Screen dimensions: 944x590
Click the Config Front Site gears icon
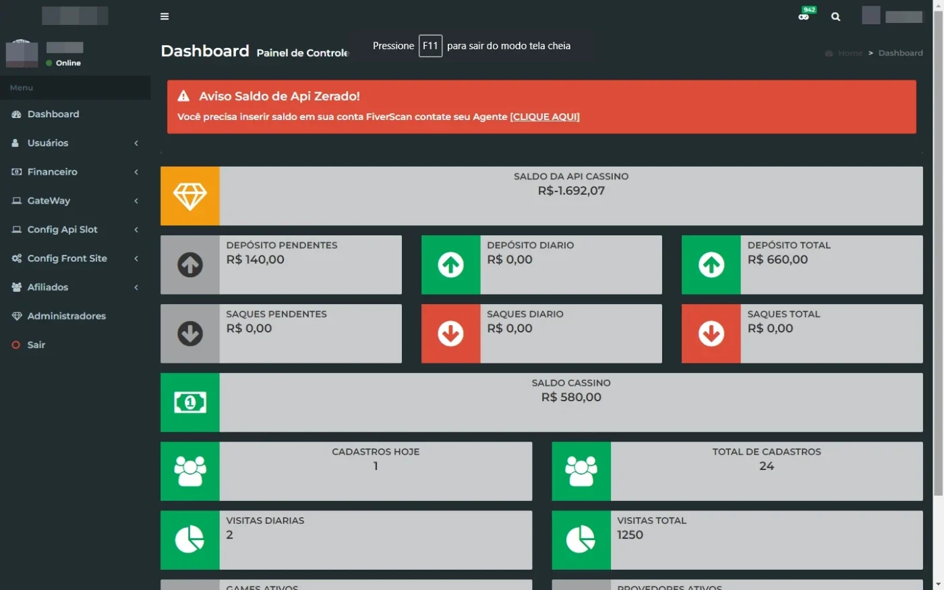click(17, 258)
